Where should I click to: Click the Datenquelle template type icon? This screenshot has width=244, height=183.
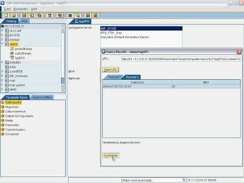pos(3,102)
